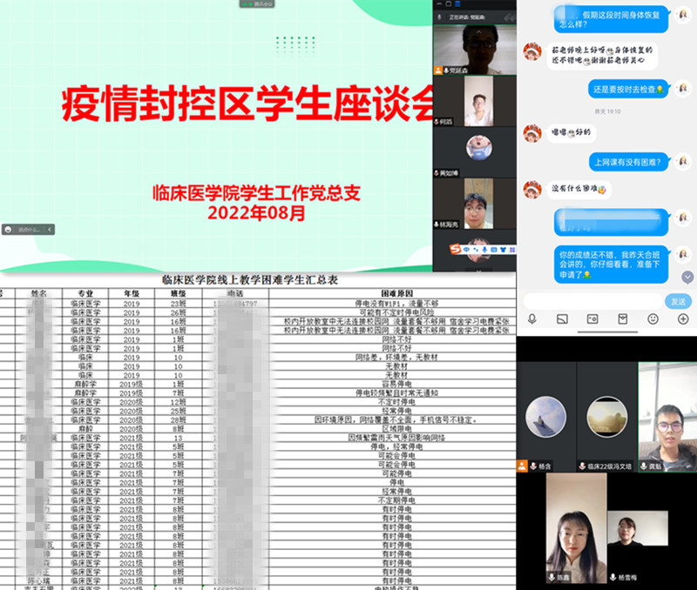Toggle 陈鑫's microphone icon
The image size is (697, 590).
tap(551, 577)
